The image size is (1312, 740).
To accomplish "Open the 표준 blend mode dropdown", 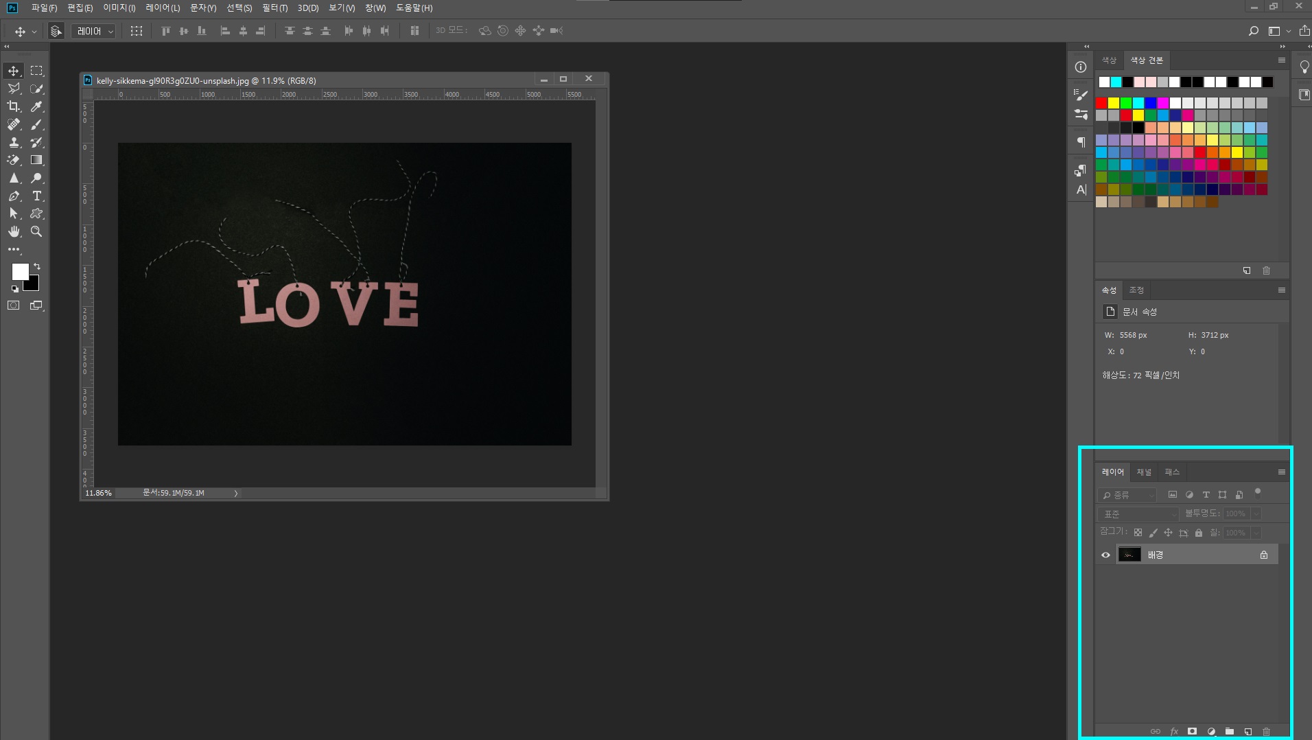I will click(x=1138, y=514).
